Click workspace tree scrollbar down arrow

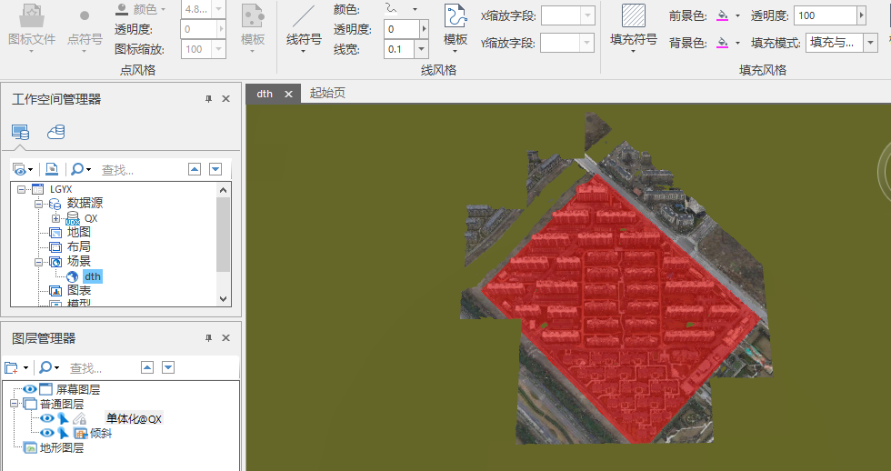(x=223, y=299)
